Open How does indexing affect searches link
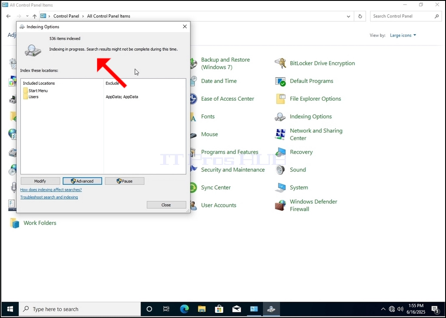This screenshot has width=446, height=318. (51, 190)
